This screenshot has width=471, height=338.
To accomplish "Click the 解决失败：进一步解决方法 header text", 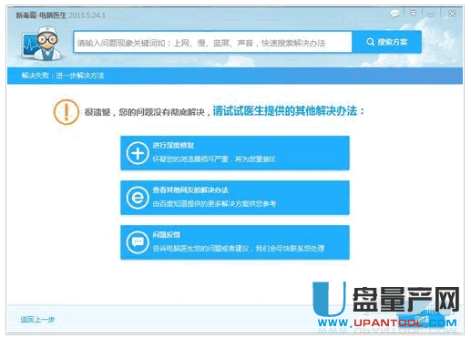I will point(63,76).
